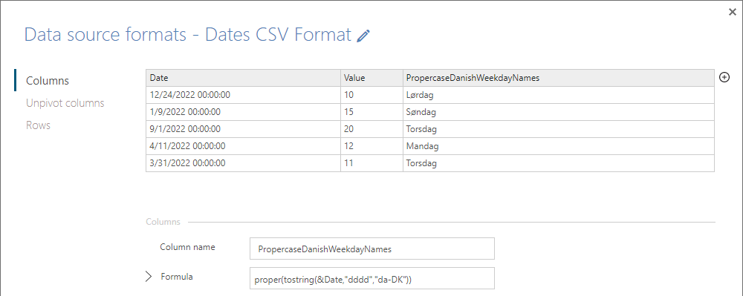Select cell 3/31/2022 00:00:00
The image size is (743, 296).
click(243, 163)
